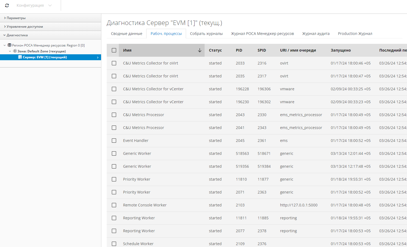Click the region database icon in tree
This screenshot has height=247, width=407.
tap(9, 45)
